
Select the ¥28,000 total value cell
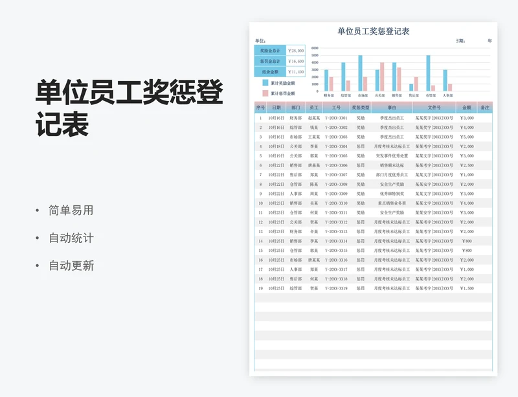(x=296, y=51)
